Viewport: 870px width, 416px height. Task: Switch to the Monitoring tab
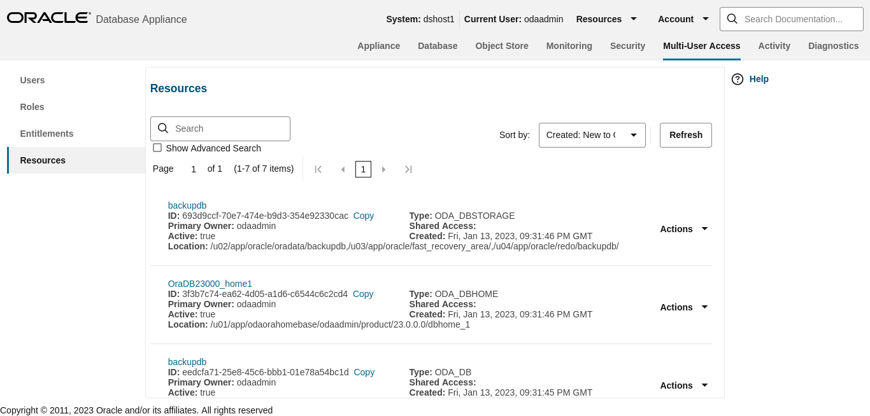(x=569, y=46)
